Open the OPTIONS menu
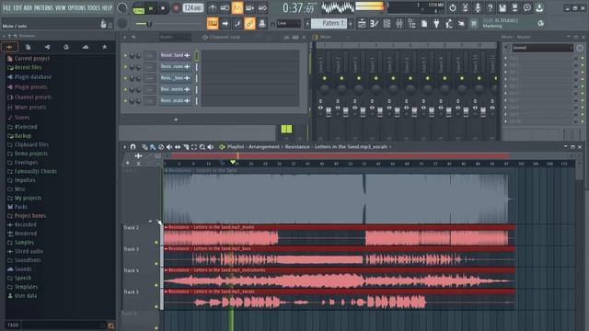Image resolution: width=589 pixels, height=331 pixels. tap(76, 8)
